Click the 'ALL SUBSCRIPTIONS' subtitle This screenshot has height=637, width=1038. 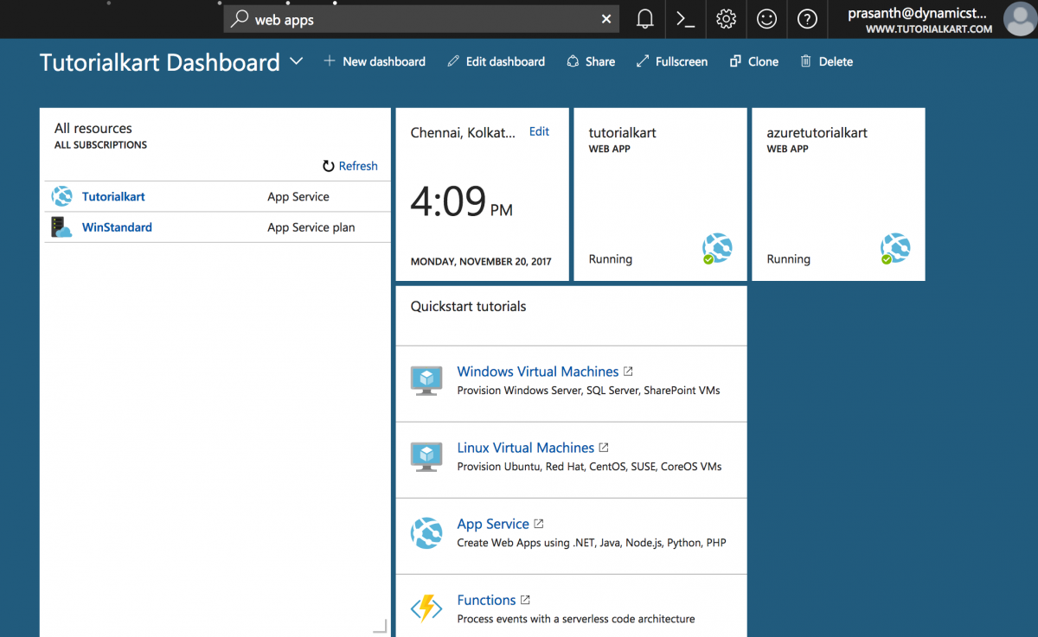(100, 145)
